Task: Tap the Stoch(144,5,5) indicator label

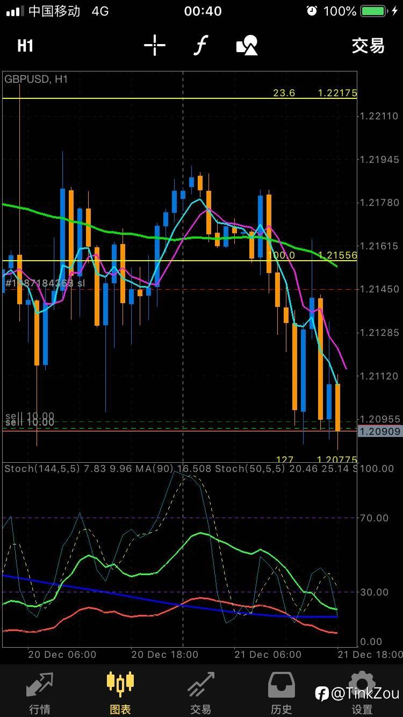Action: tap(42, 469)
